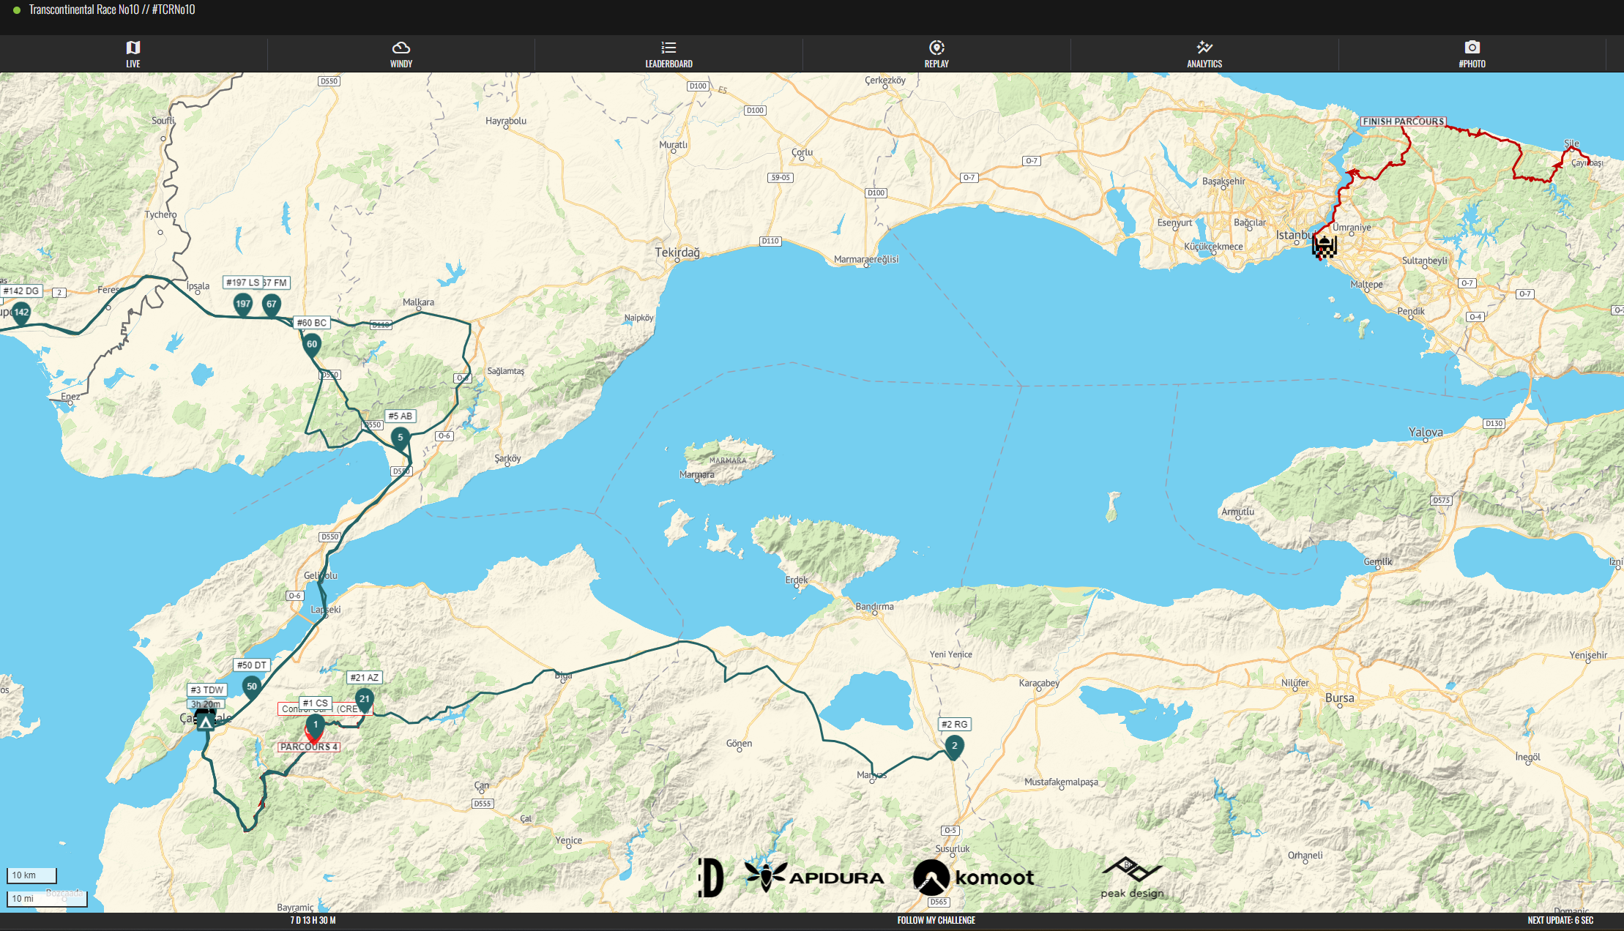Click the 3h 20m stopped-time label
The width and height of the screenshot is (1624, 931).
pos(206,704)
